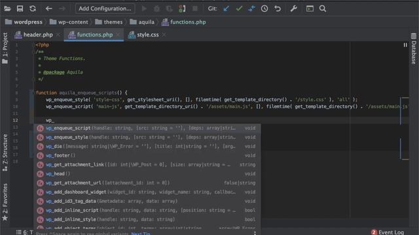Image resolution: width=419 pixels, height=235 pixels.
Task: Navigate back with the left arrow
Action: (x=48, y=8)
